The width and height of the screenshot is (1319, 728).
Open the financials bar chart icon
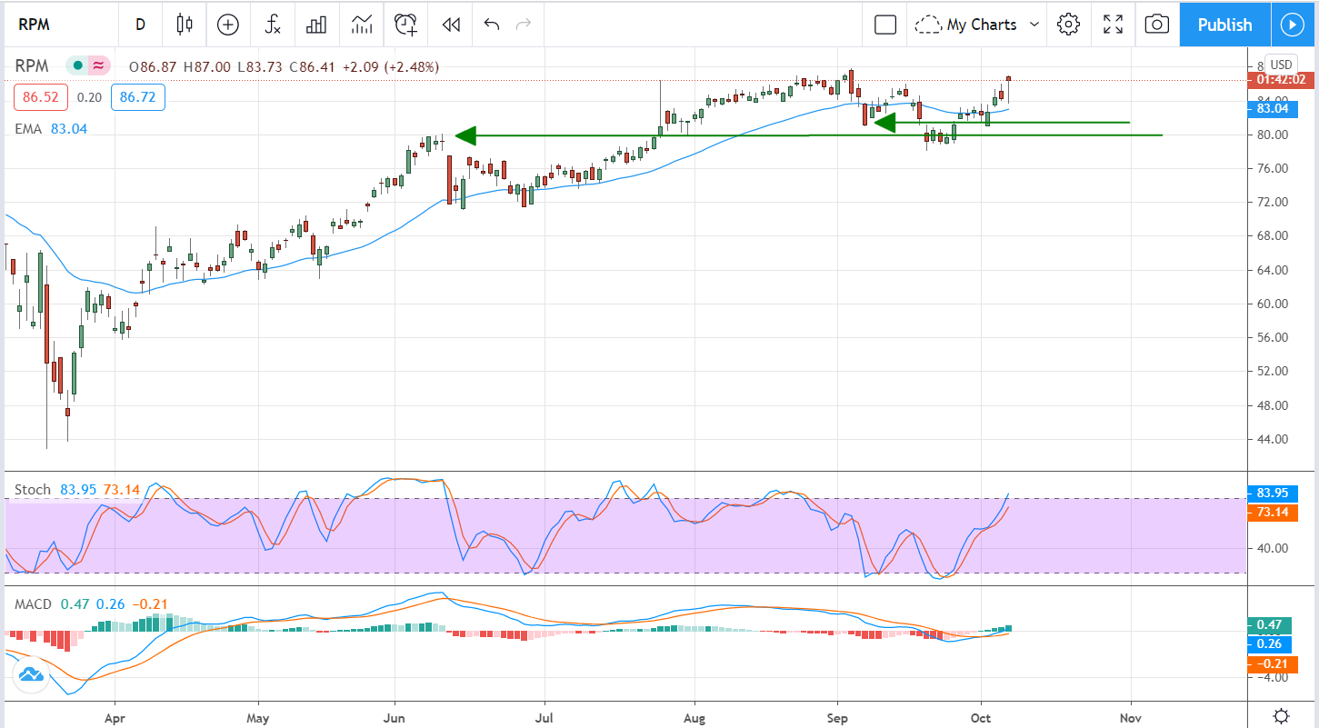tap(316, 25)
